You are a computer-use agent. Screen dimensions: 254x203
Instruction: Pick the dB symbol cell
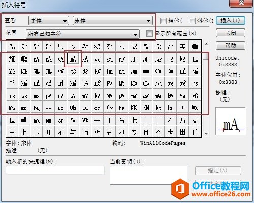pyautogui.click(x=98, y=107)
